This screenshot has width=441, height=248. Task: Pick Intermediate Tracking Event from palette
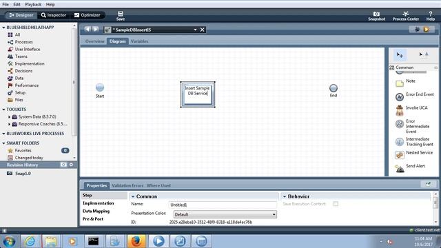tap(414, 142)
